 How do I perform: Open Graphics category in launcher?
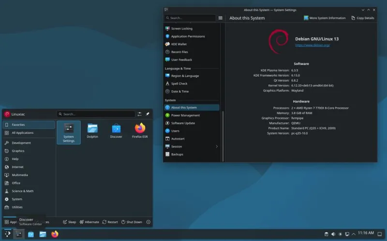click(29, 151)
